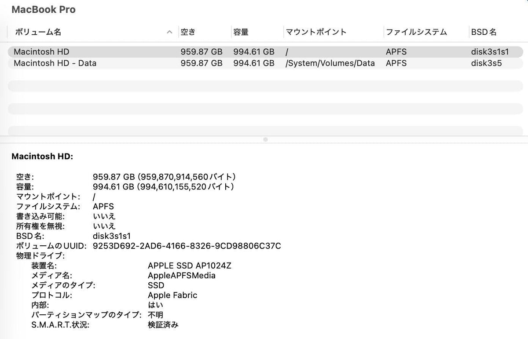The image size is (528, 339).
Task: Grab the split pane divider handle dot
Action: (265, 139)
